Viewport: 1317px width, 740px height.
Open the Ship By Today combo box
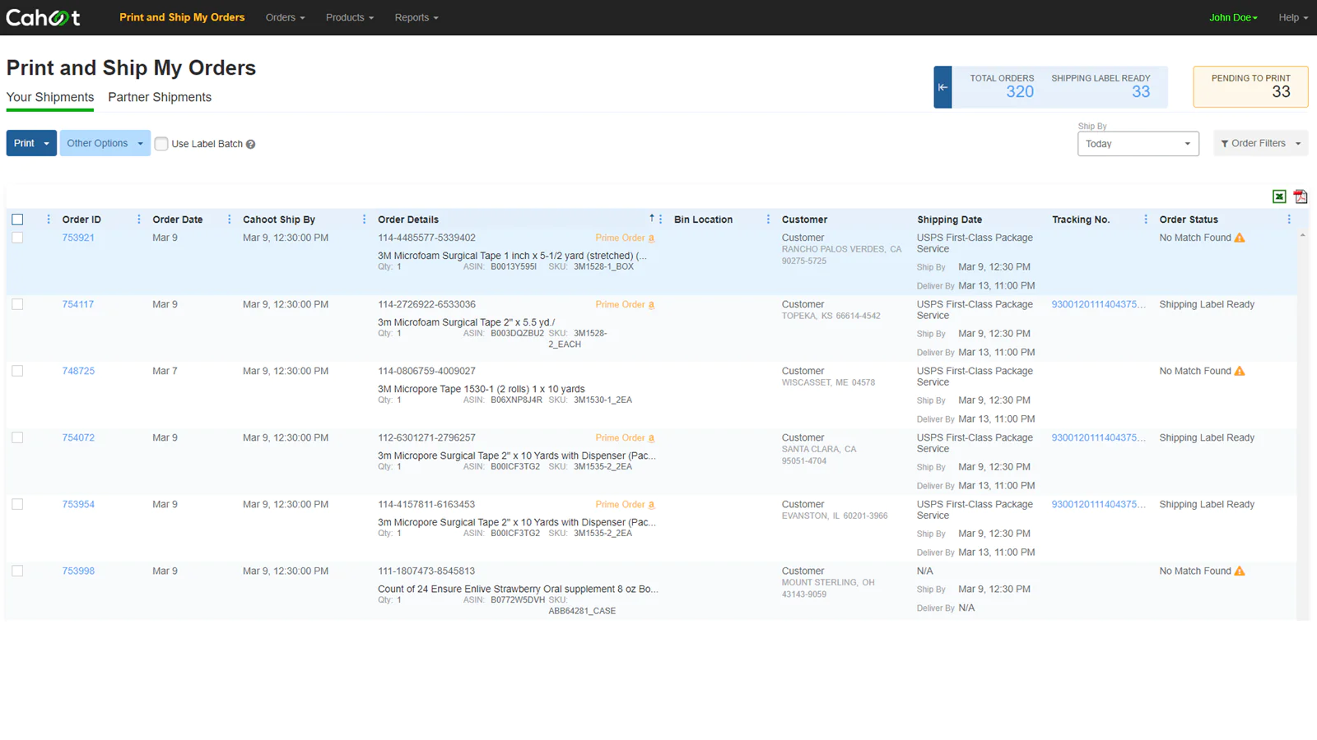(1138, 144)
